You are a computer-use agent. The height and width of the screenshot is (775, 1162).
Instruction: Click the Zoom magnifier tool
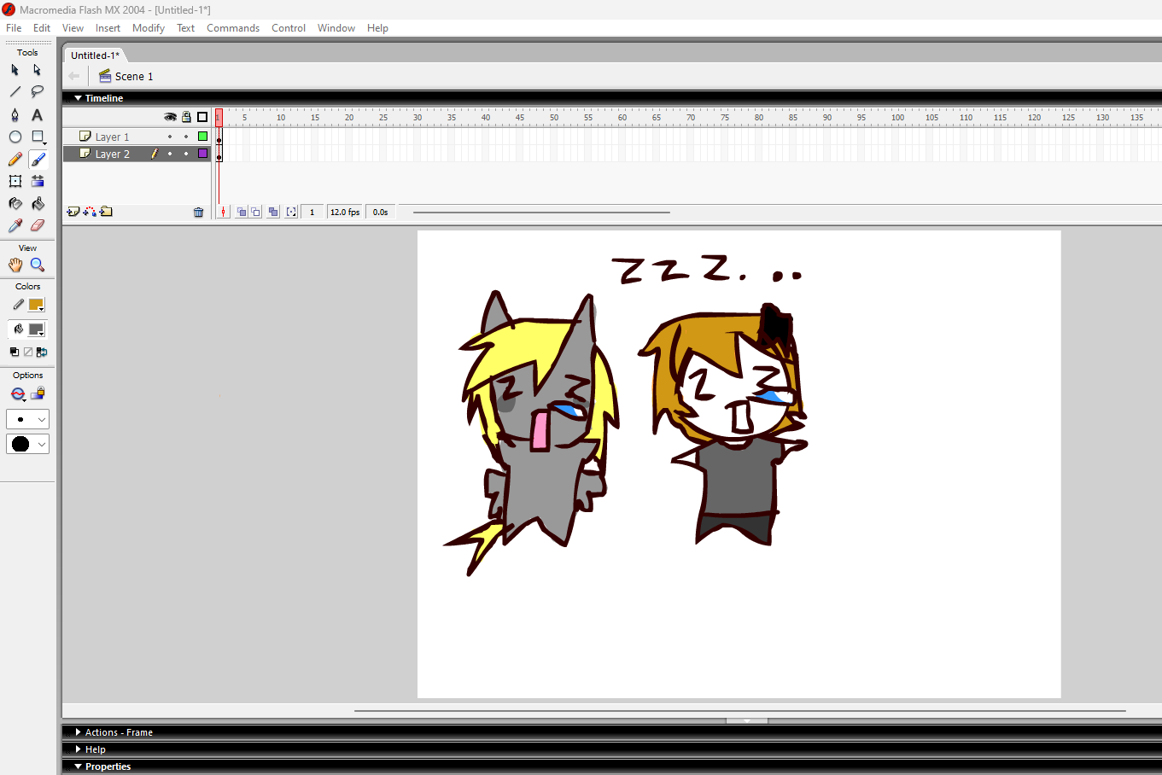tap(38, 265)
